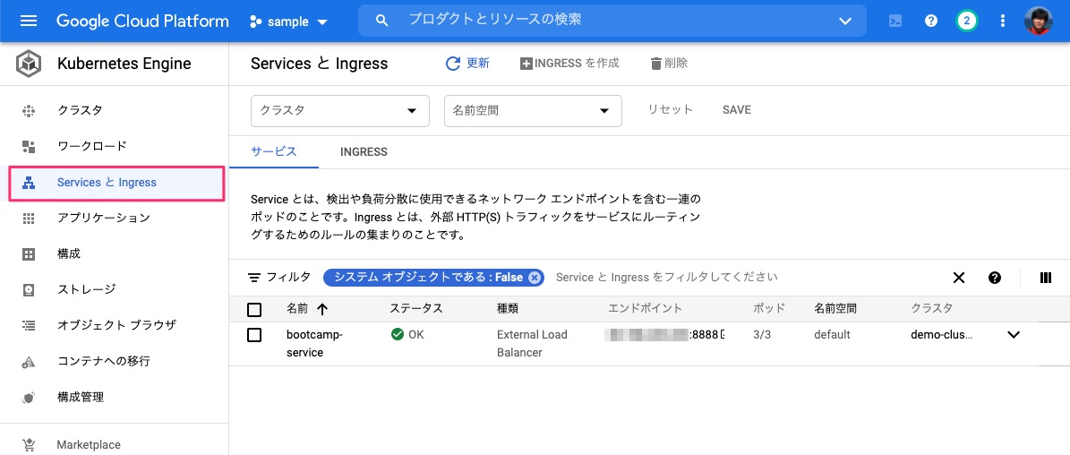This screenshot has width=1070, height=455.
Task: Focus the Service と Ingress filter input
Action: [x=667, y=278]
